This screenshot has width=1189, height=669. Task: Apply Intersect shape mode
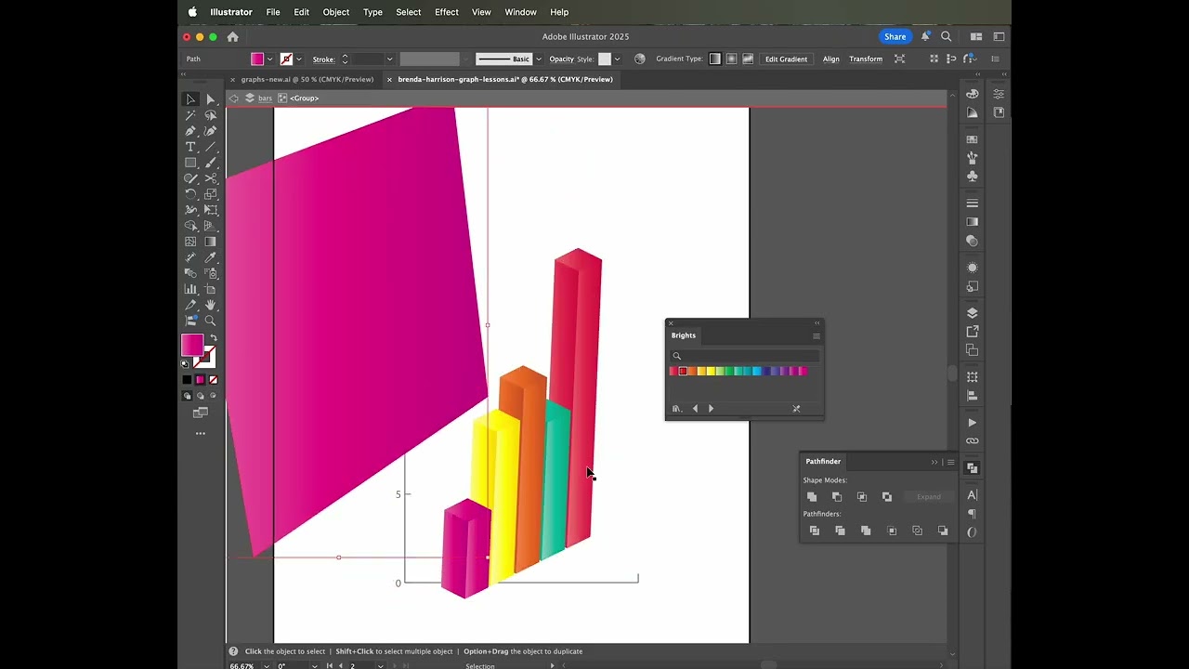point(862,497)
